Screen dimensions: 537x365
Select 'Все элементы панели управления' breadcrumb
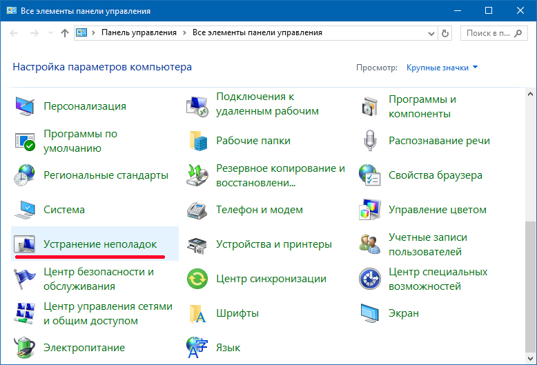[x=257, y=32]
